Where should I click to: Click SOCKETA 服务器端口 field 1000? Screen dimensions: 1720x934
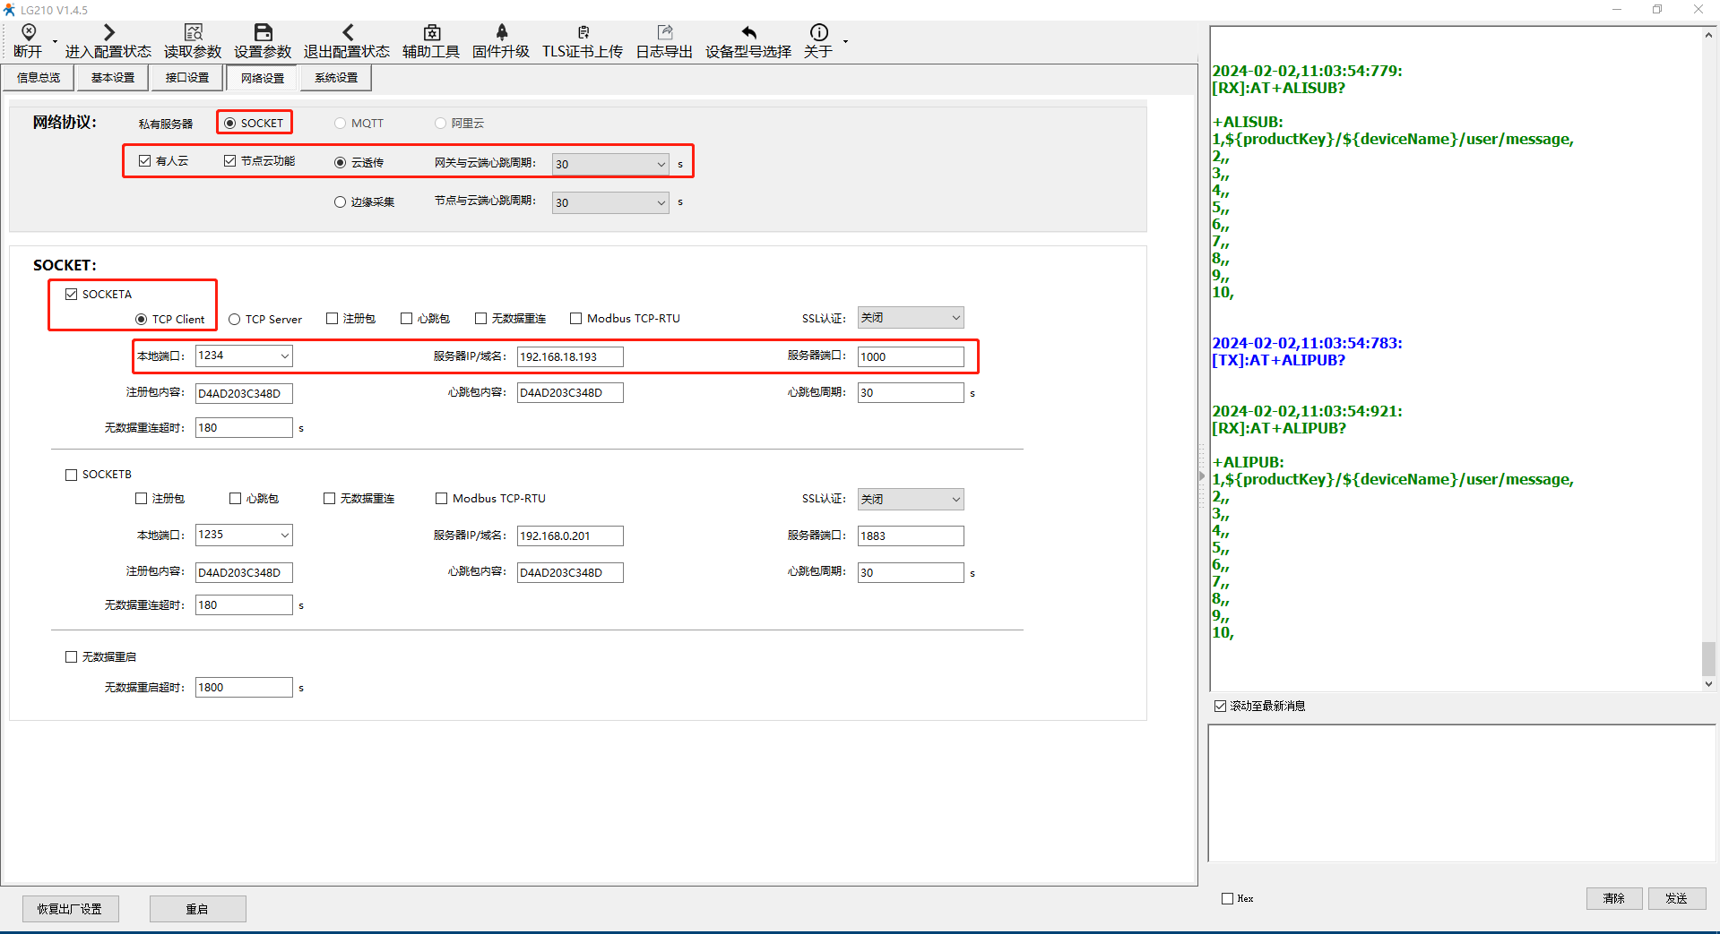[x=911, y=356]
